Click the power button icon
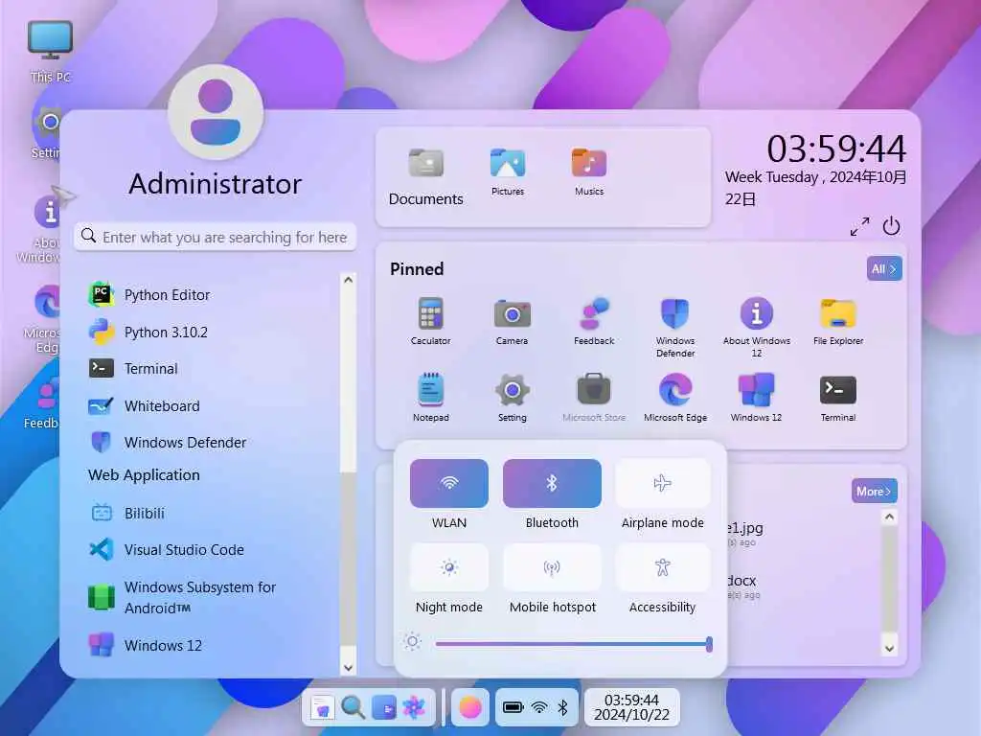The width and height of the screenshot is (981, 736). [x=891, y=226]
